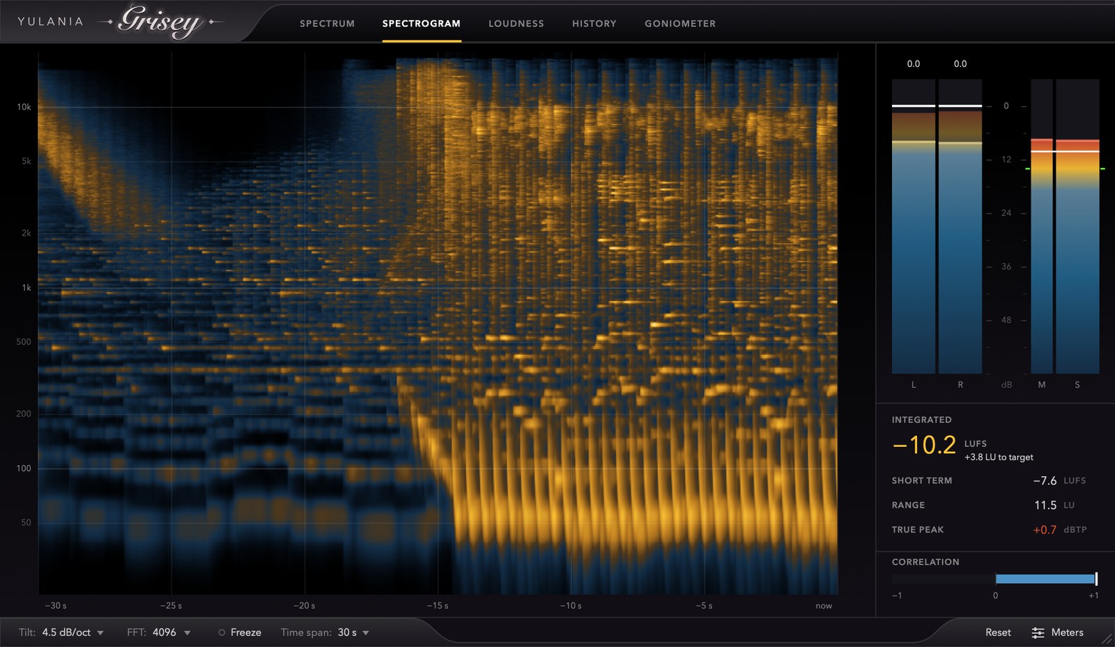
Task: Click the true peak +0.7 value
Action: coord(1045,530)
